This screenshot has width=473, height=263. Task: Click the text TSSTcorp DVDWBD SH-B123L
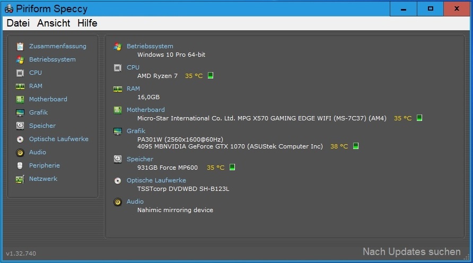click(183, 189)
